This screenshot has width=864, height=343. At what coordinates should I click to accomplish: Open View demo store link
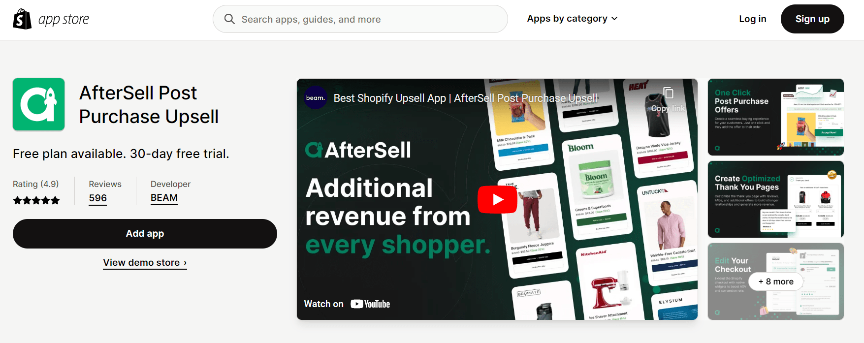tap(145, 263)
